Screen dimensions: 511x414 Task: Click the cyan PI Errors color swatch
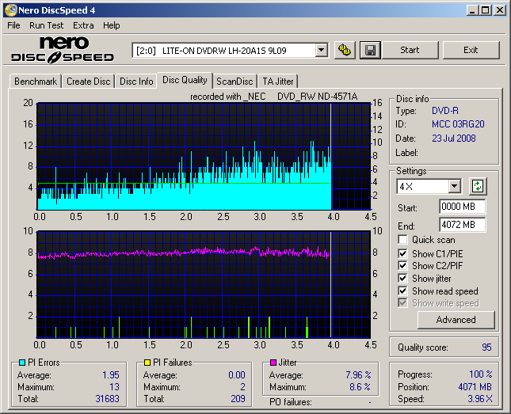coord(21,363)
